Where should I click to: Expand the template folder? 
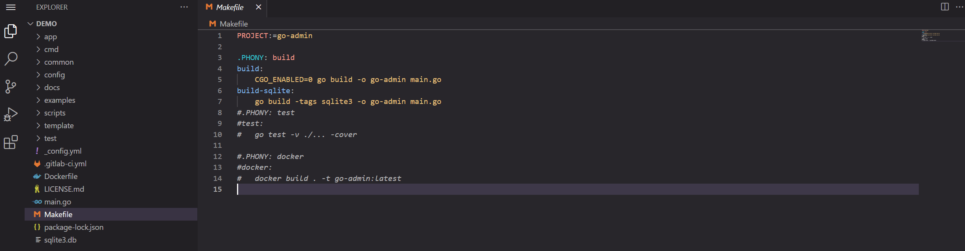coord(58,126)
